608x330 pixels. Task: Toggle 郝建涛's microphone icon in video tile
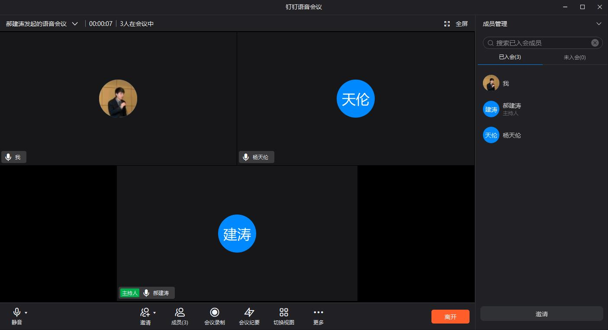click(x=146, y=293)
